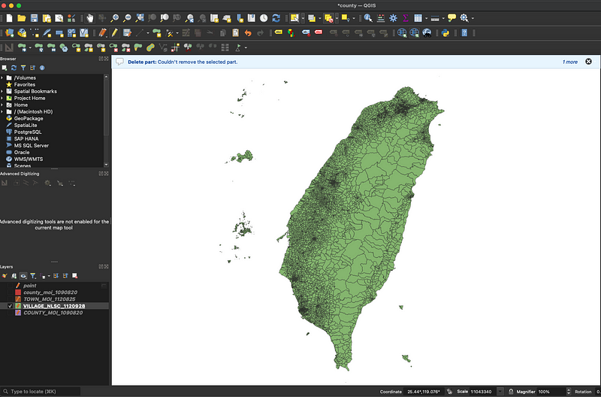Select PostgreSQL in the Browser panel
Screen dimensions: 601x397
(28, 132)
